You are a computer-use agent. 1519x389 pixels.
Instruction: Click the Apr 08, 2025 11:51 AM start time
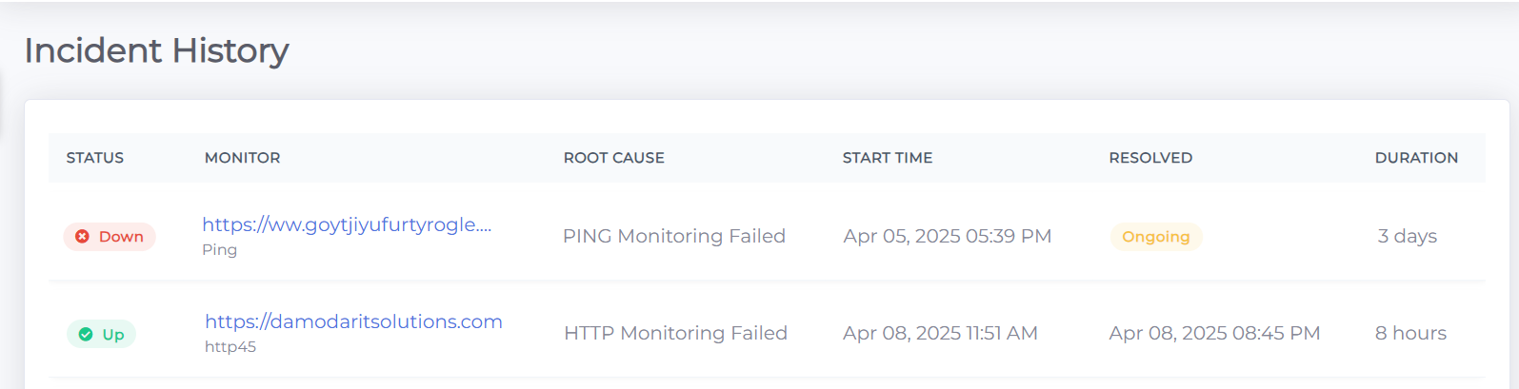pyautogui.click(x=940, y=334)
